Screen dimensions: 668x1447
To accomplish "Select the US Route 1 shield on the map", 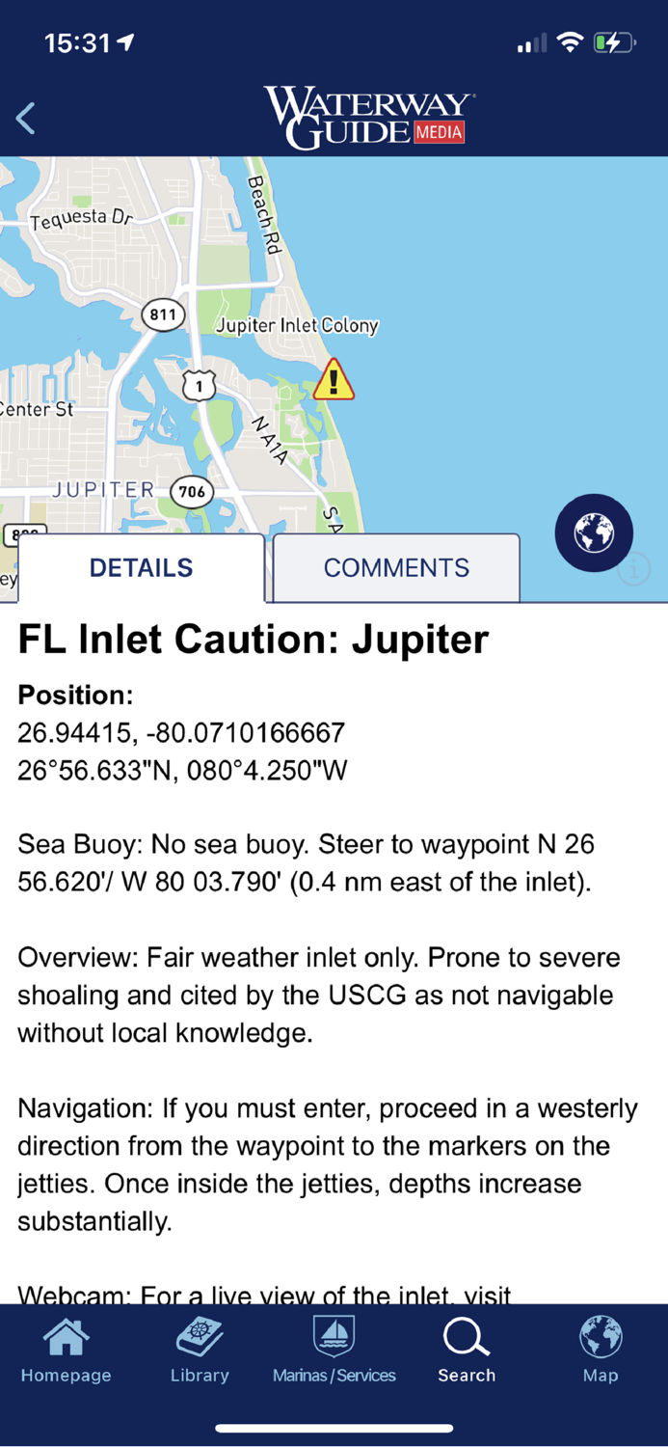I will (199, 386).
